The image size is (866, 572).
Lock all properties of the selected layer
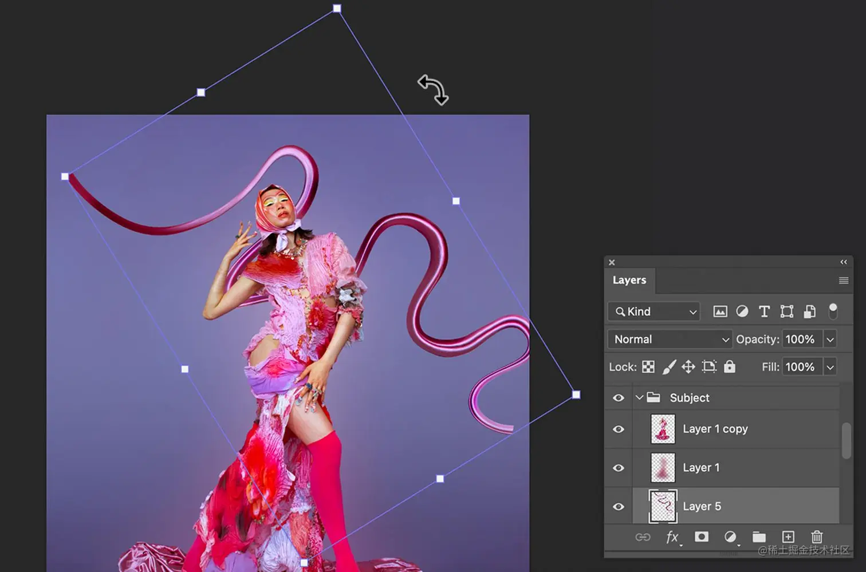pos(730,366)
